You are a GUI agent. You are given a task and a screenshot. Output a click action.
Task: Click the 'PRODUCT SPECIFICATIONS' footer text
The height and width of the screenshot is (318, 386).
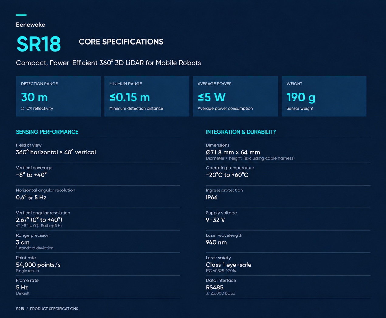tap(54, 309)
